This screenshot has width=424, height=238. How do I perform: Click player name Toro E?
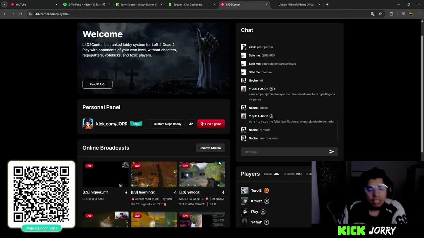tap(256, 190)
